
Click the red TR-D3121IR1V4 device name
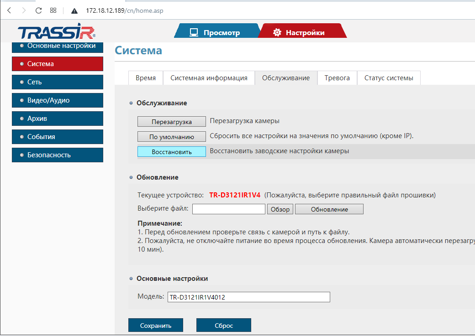[x=235, y=195]
